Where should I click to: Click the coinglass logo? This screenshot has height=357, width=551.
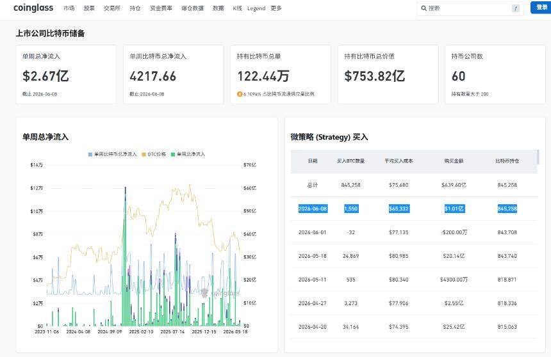click(33, 8)
